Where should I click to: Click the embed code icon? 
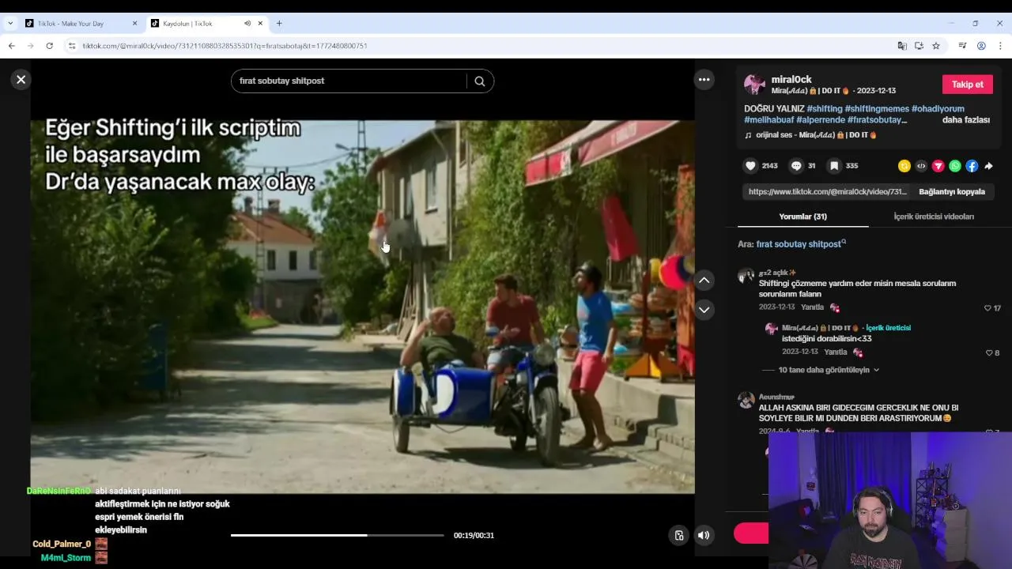click(921, 166)
